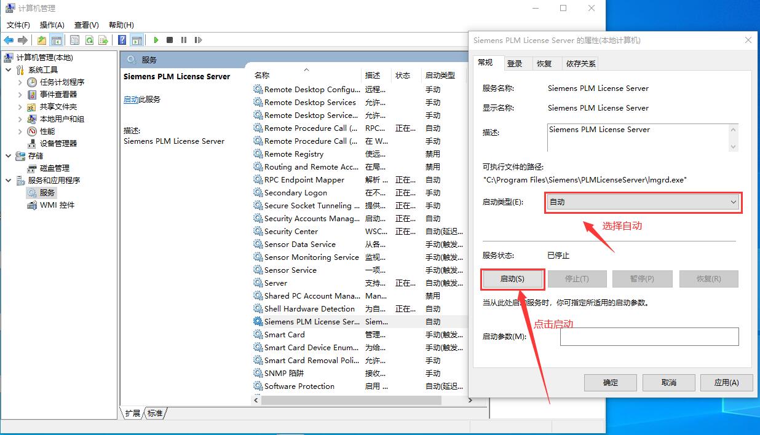760x435 pixels.
Task: Click the Restart Service toolbar icon
Action: pos(197,40)
